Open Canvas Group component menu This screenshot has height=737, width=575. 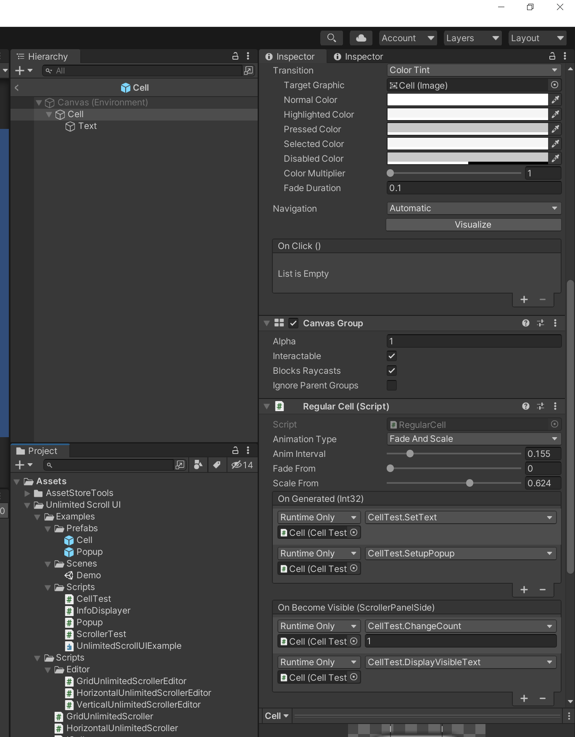click(x=555, y=323)
